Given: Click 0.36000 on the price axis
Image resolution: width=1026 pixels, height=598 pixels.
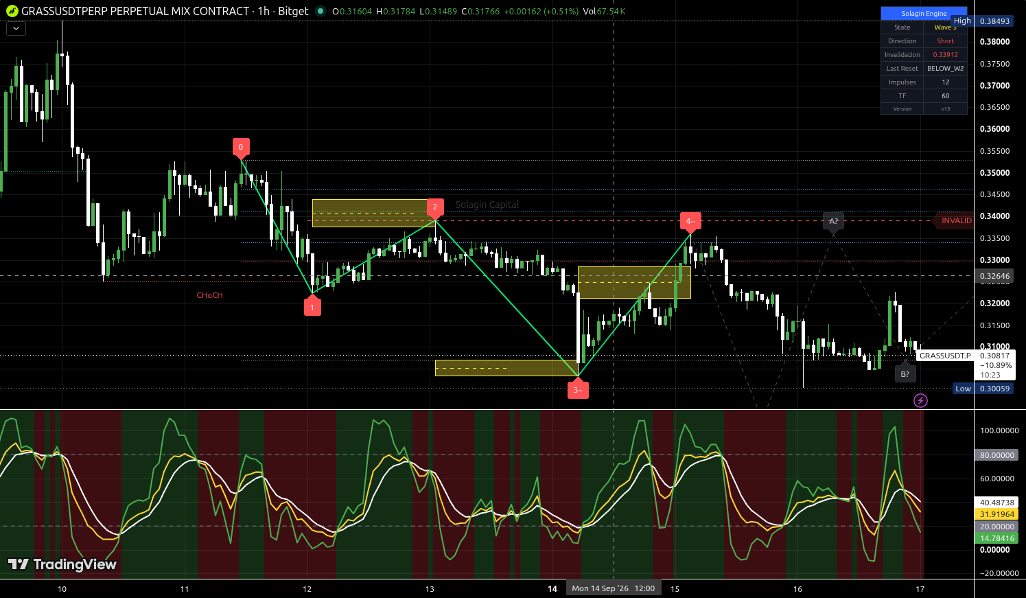Looking at the screenshot, I should pyautogui.click(x=994, y=129).
